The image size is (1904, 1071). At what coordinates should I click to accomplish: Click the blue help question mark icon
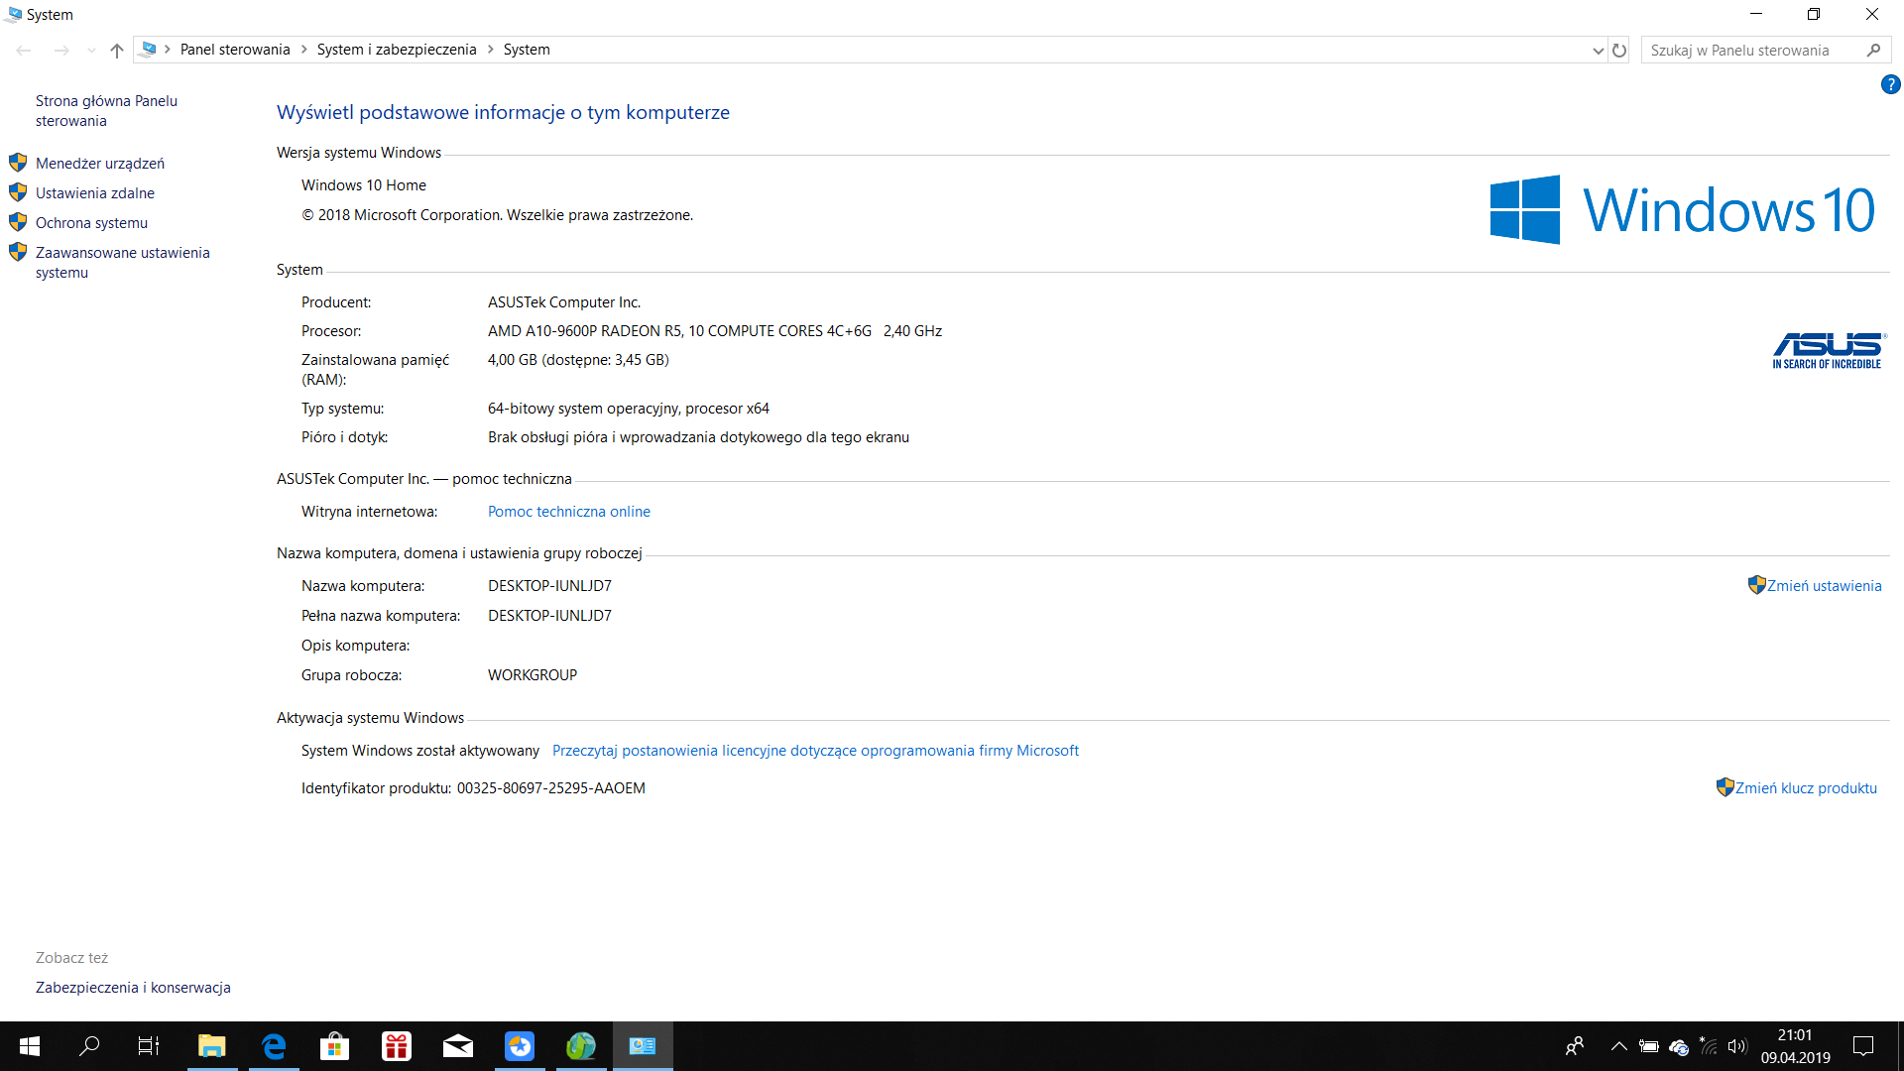[x=1890, y=85]
